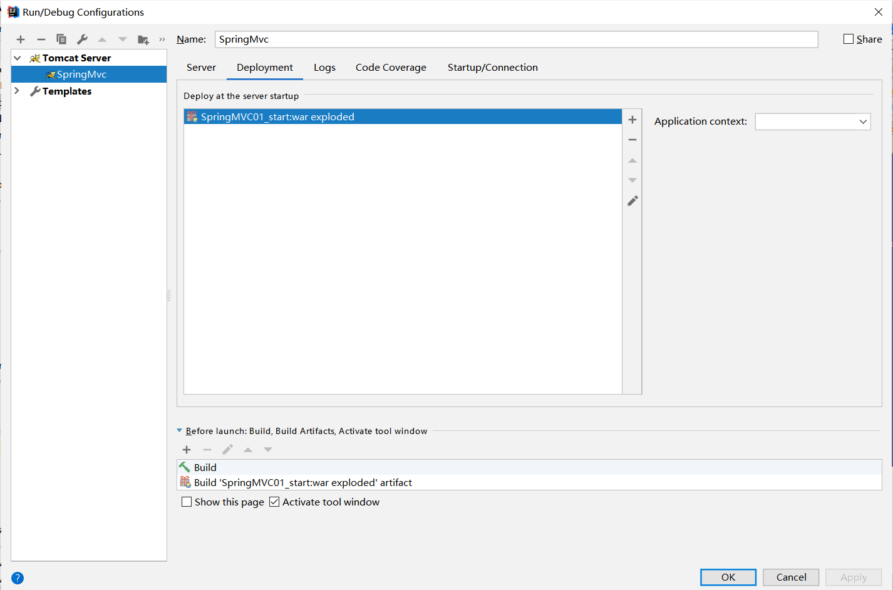This screenshot has width=893, height=590.
Task: Remove the selected before launch task
Action: click(207, 450)
